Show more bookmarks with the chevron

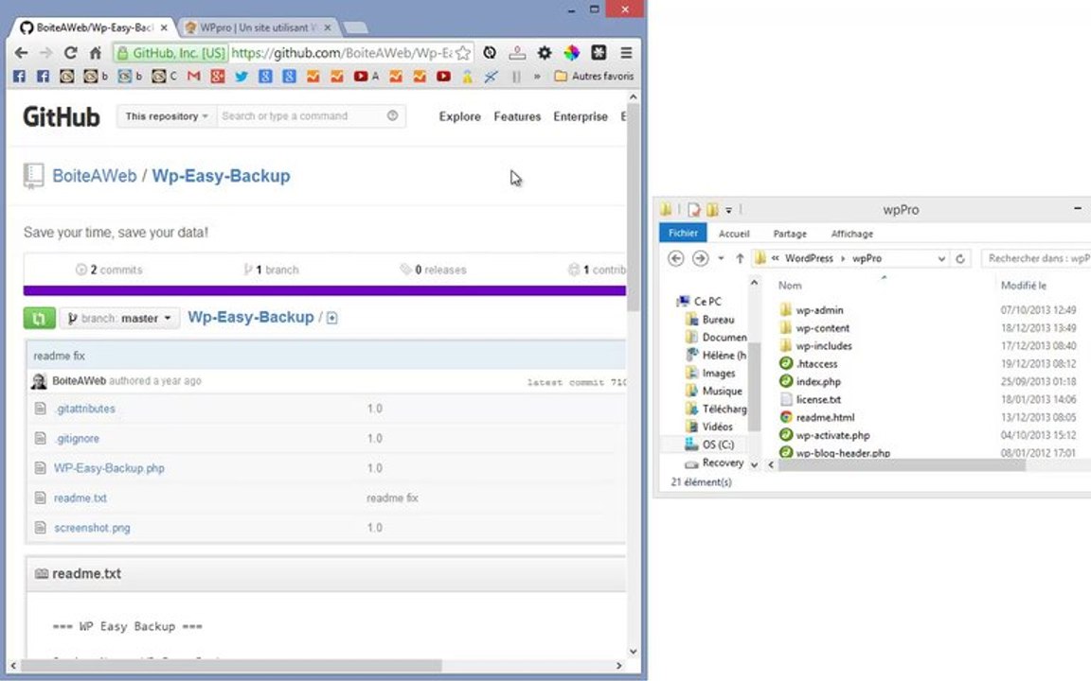[x=537, y=76]
